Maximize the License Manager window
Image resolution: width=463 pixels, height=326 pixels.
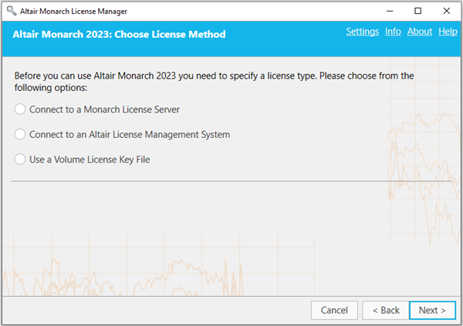[417, 11]
